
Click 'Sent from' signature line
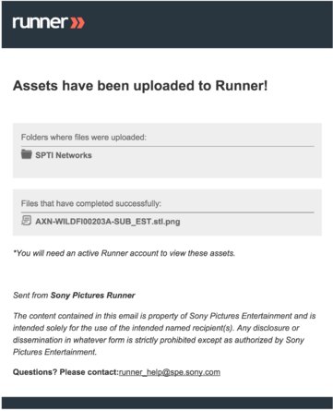tap(74, 296)
